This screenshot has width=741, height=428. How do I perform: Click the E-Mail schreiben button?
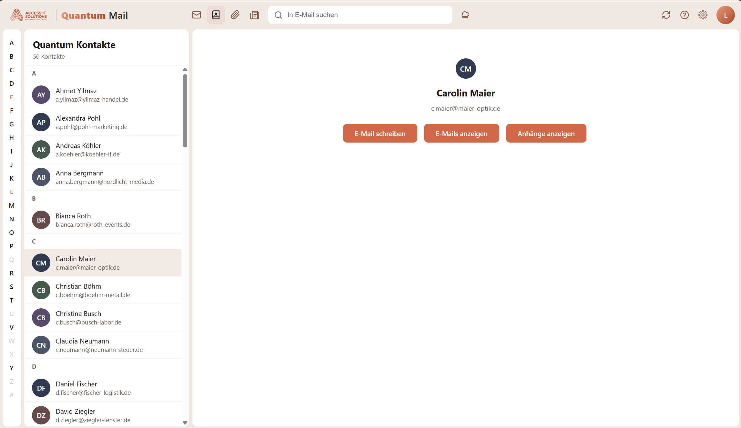tap(380, 133)
